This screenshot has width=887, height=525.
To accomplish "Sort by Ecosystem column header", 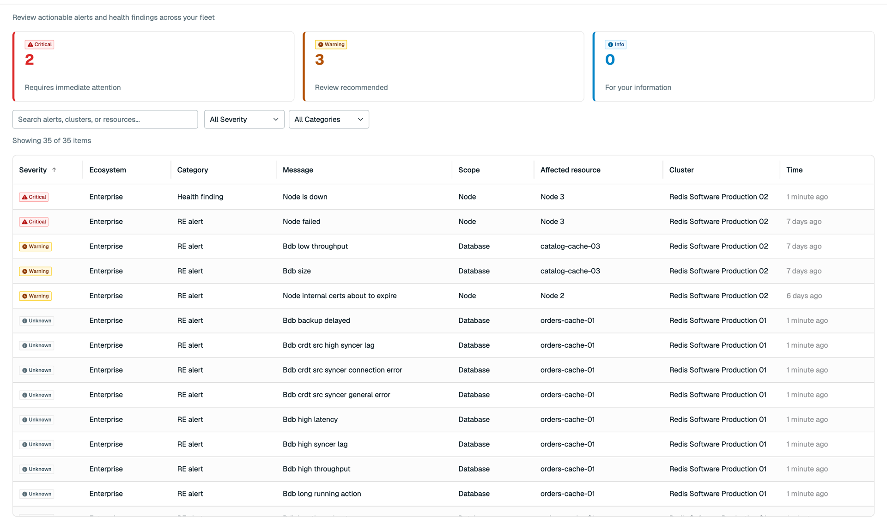I will 108,170.
